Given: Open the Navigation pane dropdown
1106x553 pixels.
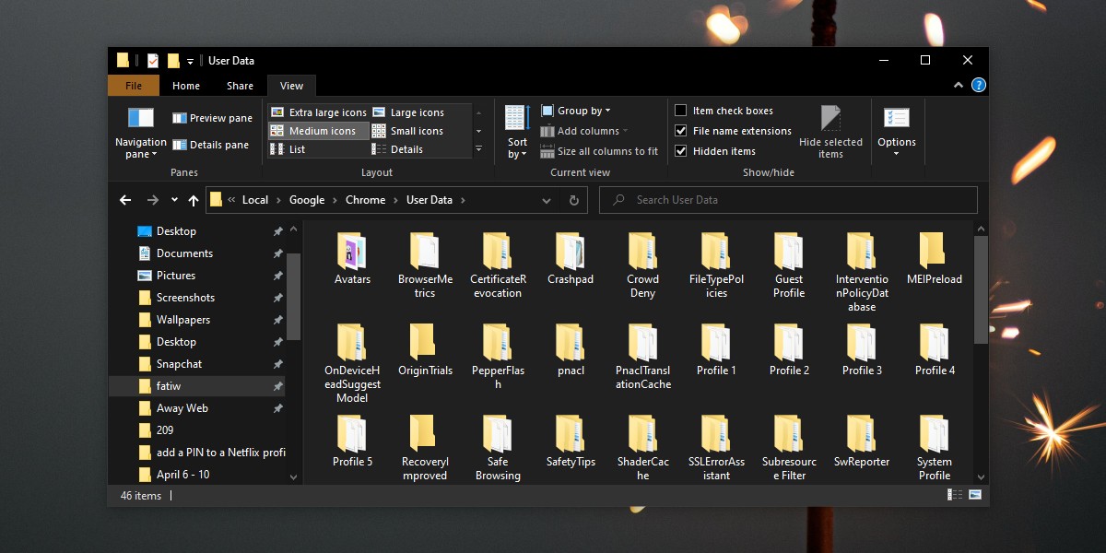Looking at the screenshot, I should [140, 133].
